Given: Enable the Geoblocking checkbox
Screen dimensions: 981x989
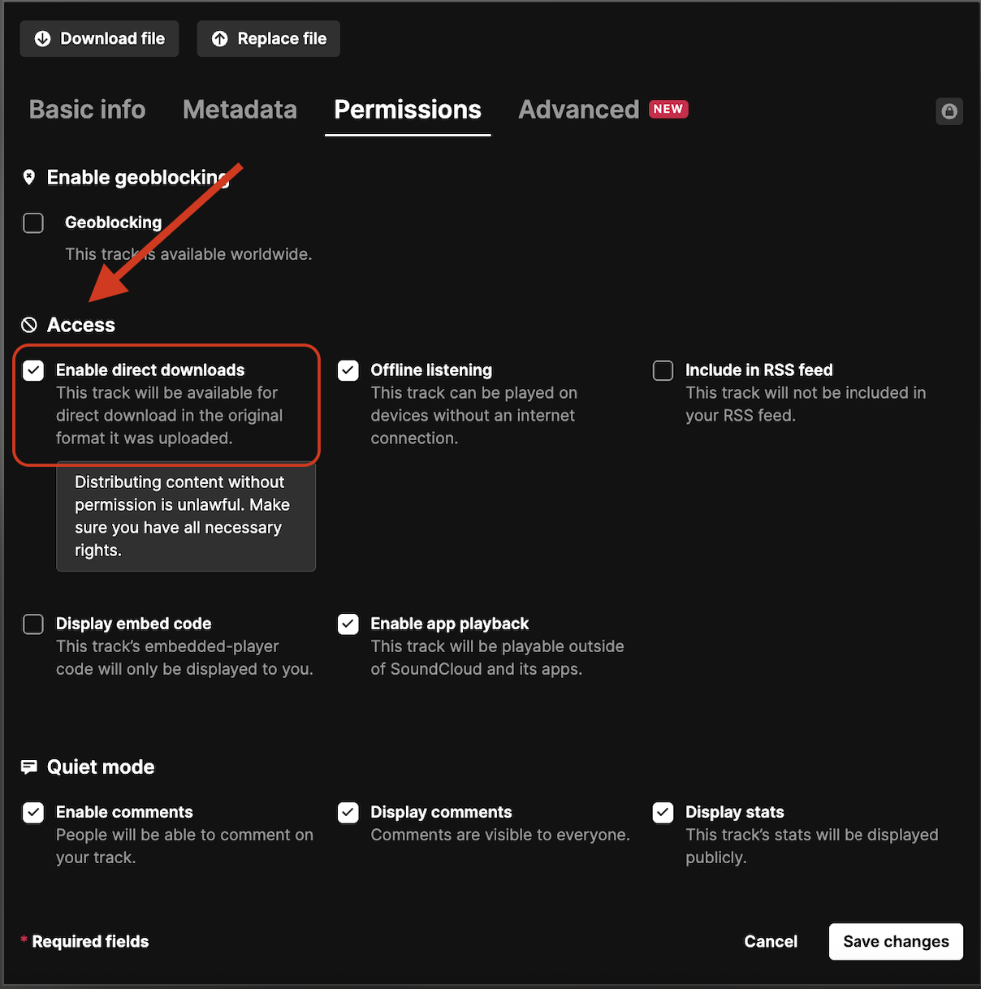Looking at the screenshot, I should pyautogui.click(x=33, y=222).
